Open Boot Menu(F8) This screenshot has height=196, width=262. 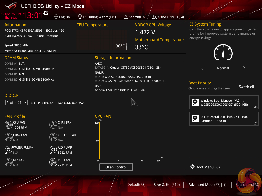(x=205, y=167)
